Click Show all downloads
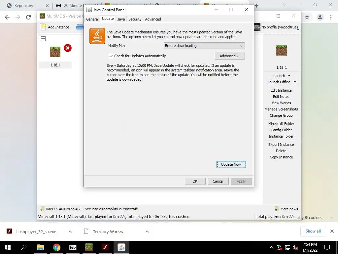The height and width of the screenshot is (254, 338). [x=313, y=231]
